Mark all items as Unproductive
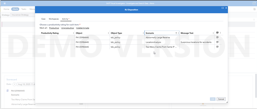 click(68, 28)
